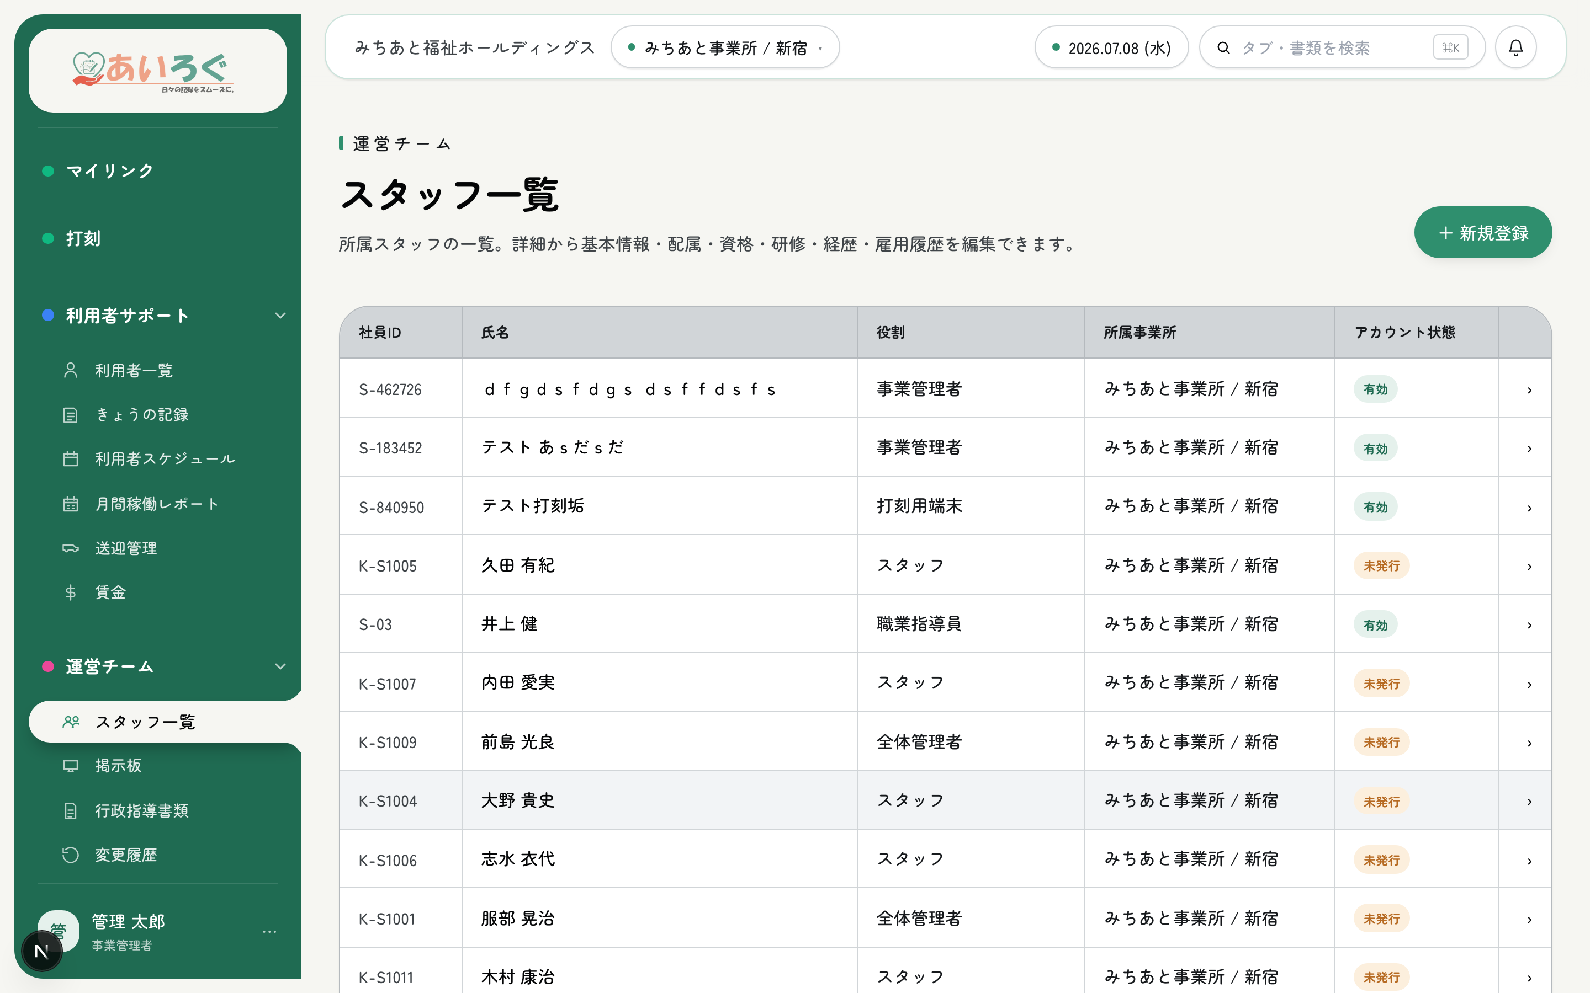The width and height of the screenshot is (1590, 993).
Task: Click 有効 badge in S-462726 row
Action: (1375, 389)
